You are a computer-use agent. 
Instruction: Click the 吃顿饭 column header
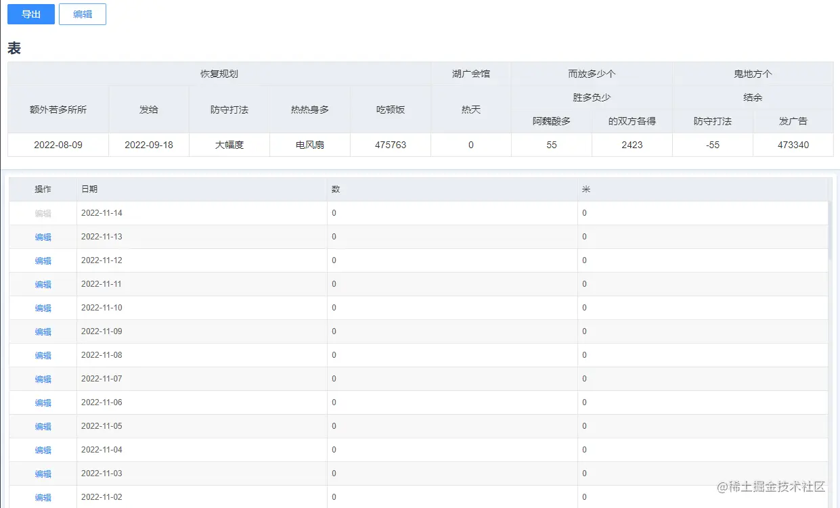(x=391, y=109)
